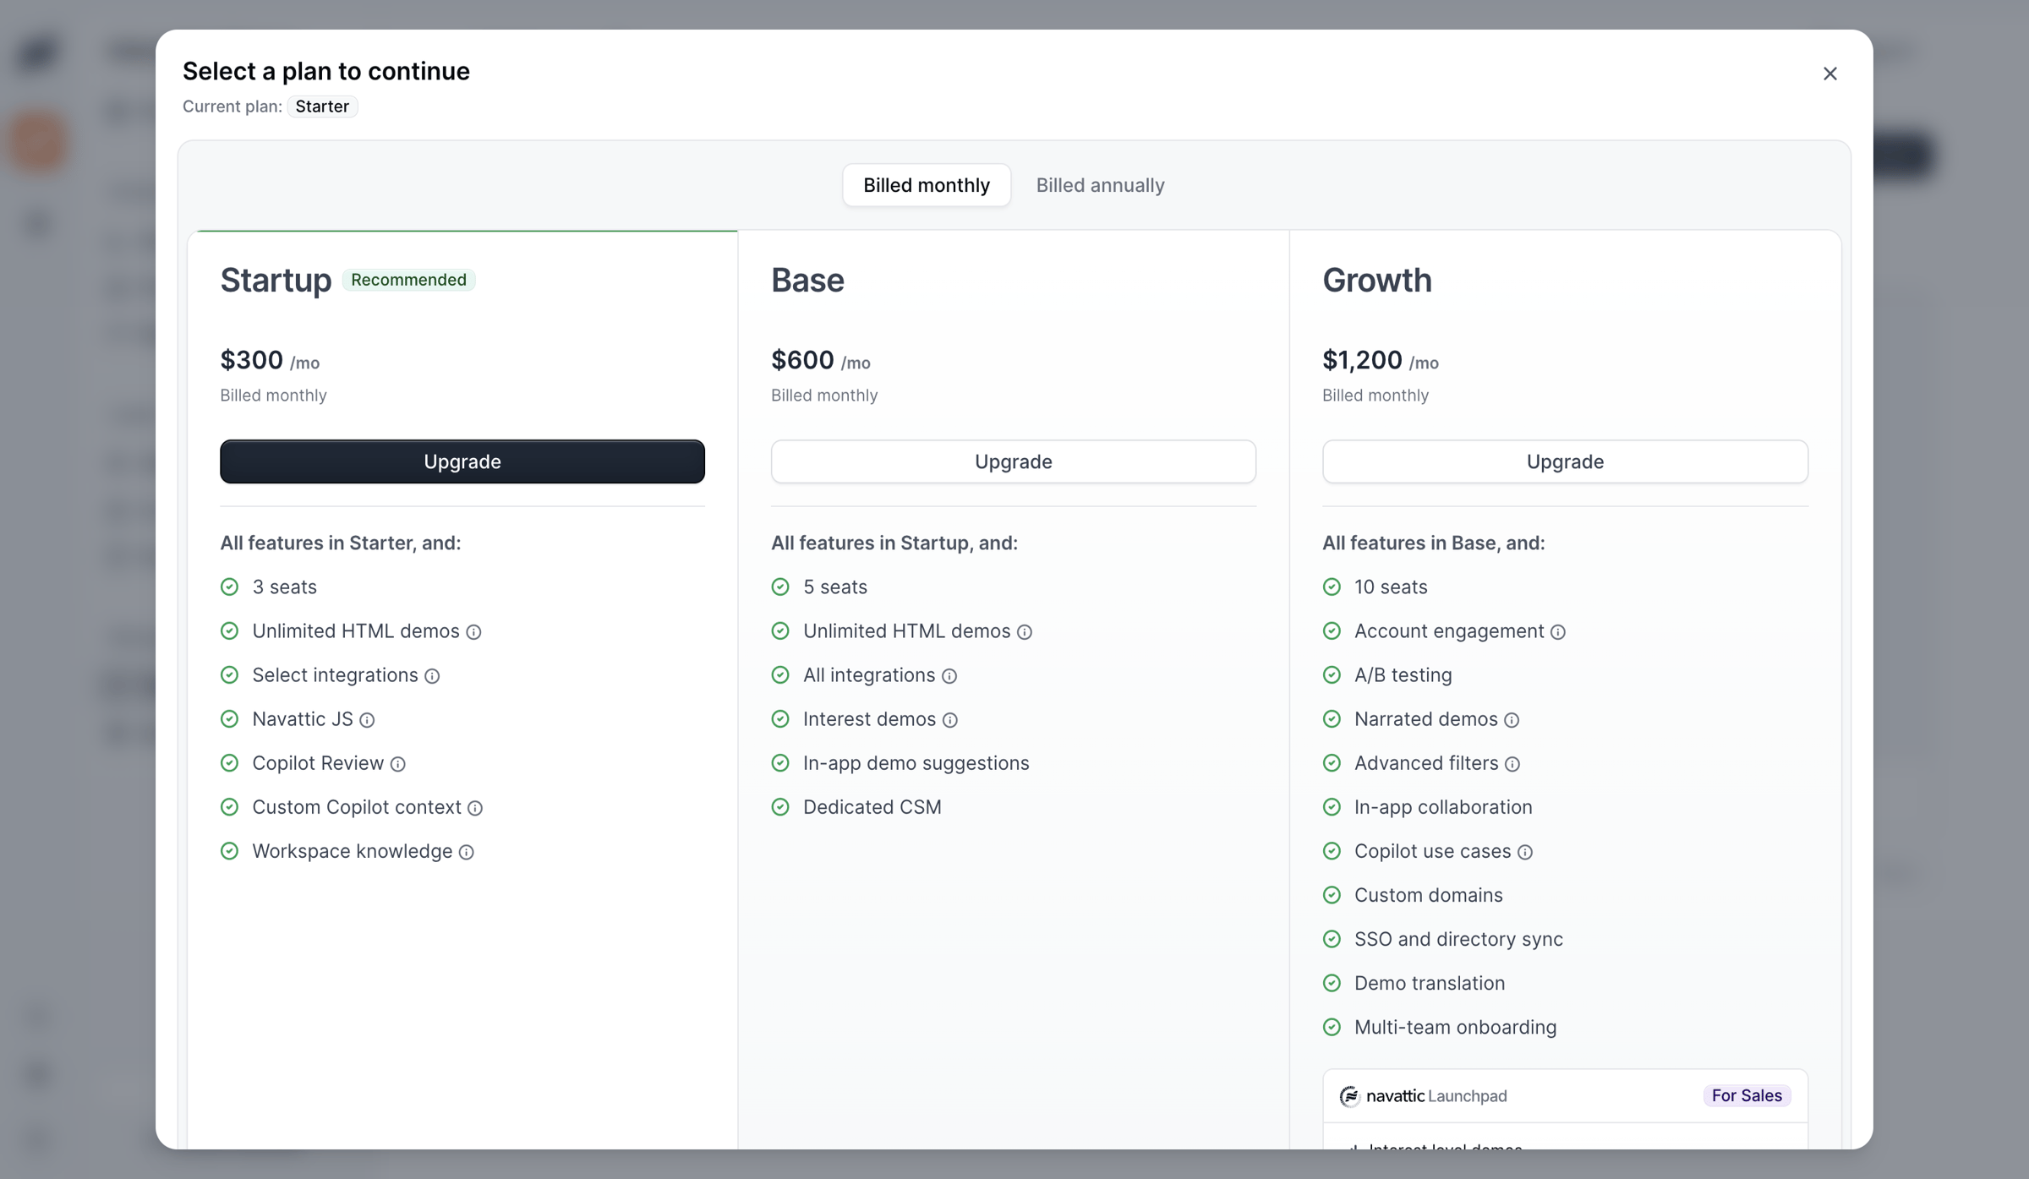This screenshot has width=2029, height=1179.
Task: Click 'All features in Startup, and:' text
Action: [x=894, y=543]
